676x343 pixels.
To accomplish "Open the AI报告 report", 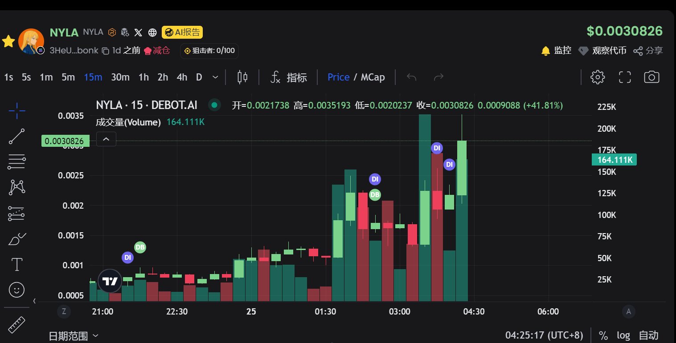I will (182, 32).
